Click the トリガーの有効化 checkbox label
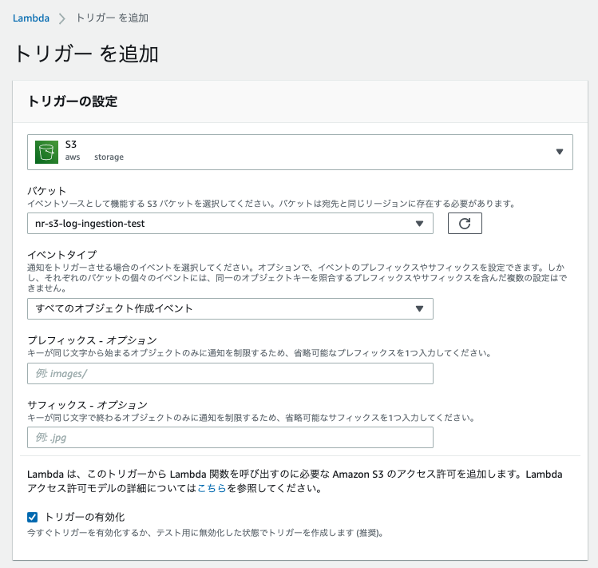Viewport: 598px width, 568px height. coord(86,517)
